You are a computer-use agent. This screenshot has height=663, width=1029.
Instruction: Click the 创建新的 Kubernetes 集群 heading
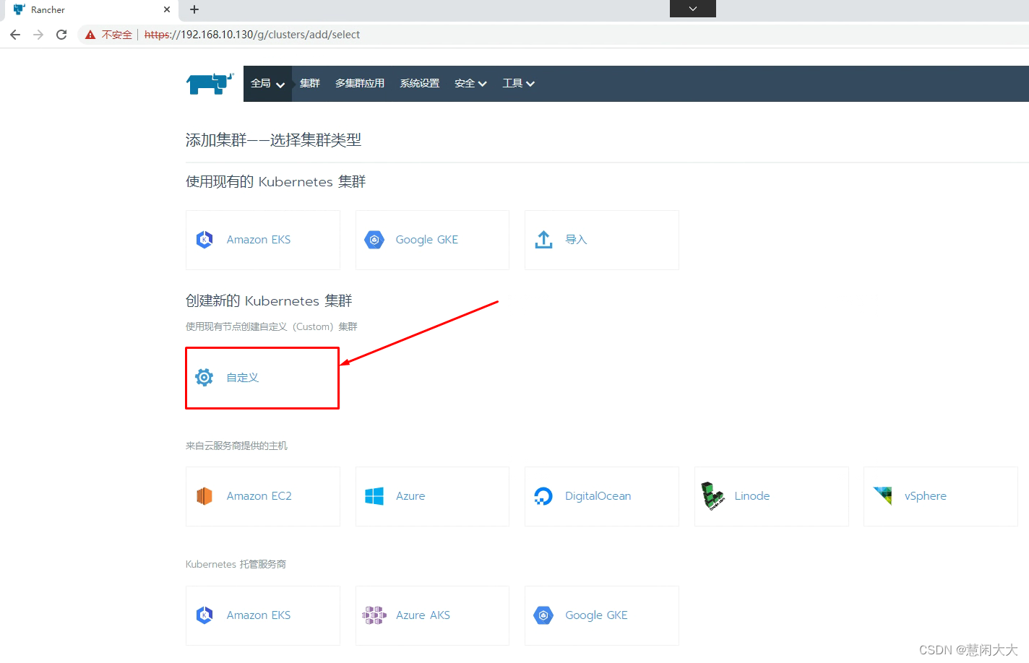point(269,300)
